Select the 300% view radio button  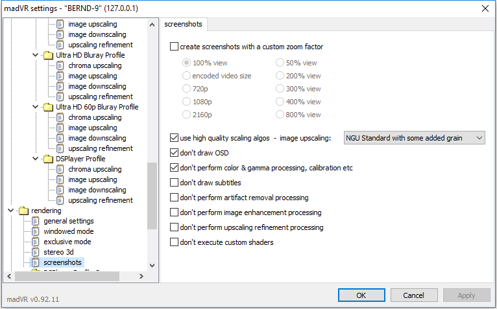point(280,89)
